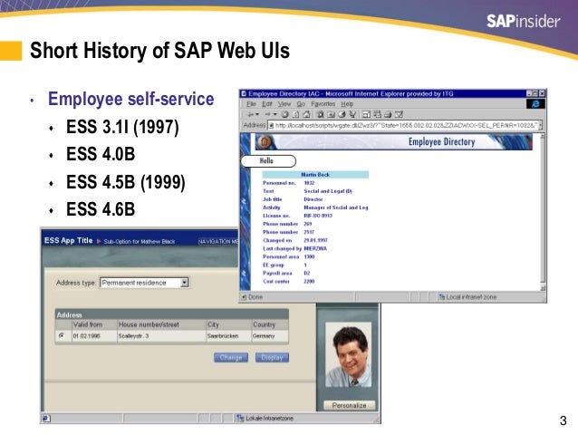
Task: Open the File menu
Action: point(251,104)
